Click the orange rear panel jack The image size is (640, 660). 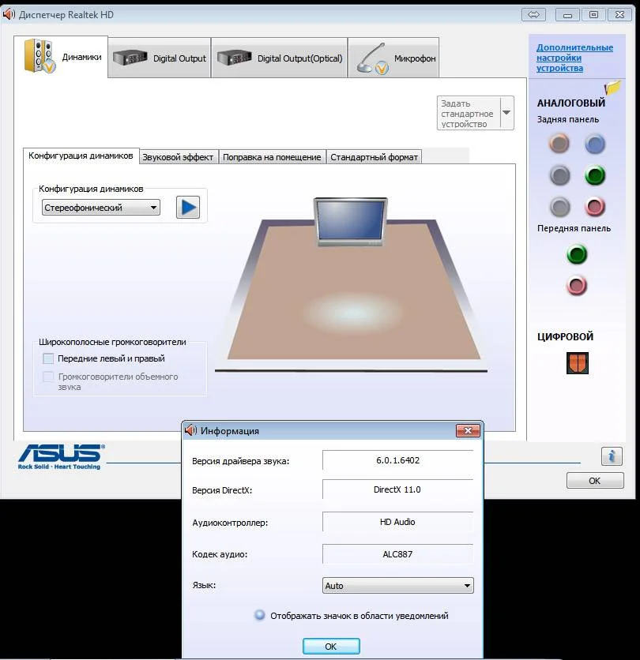click(x=559, y=144)
